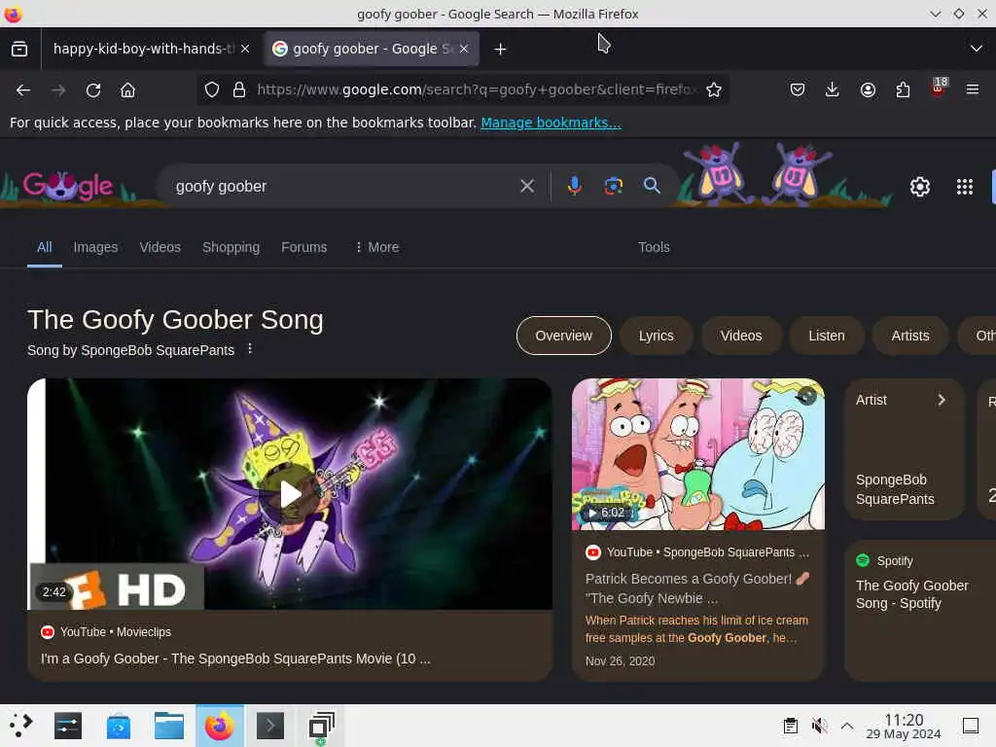The image size is (996, 747).
Task: Open Dolphin file manager in taskbar
Action: tap(169, 726)
